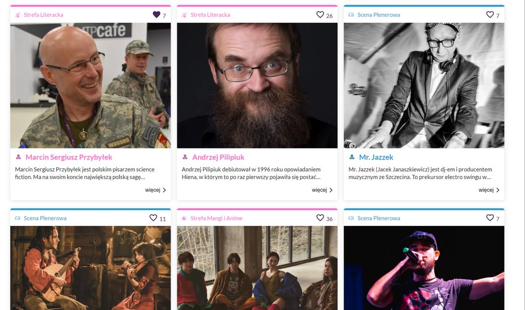Click Scena Plenerowa icon on Mr. Jazzek card
Screen dimensions: 525x310
click(x=351, y=15)
